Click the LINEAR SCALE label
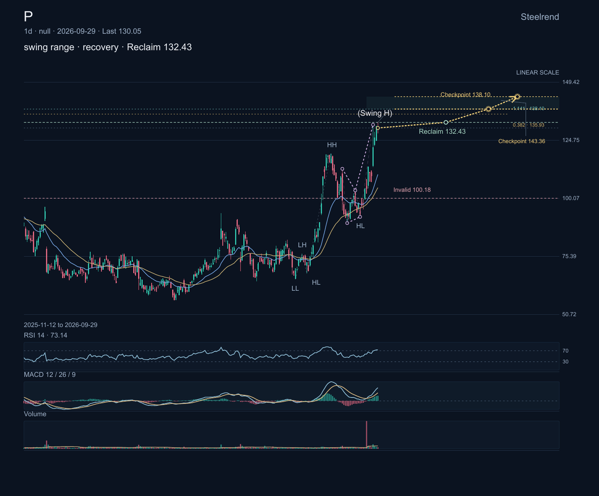The height and width of the screenshot is (496, 599). tap(538, 72)
